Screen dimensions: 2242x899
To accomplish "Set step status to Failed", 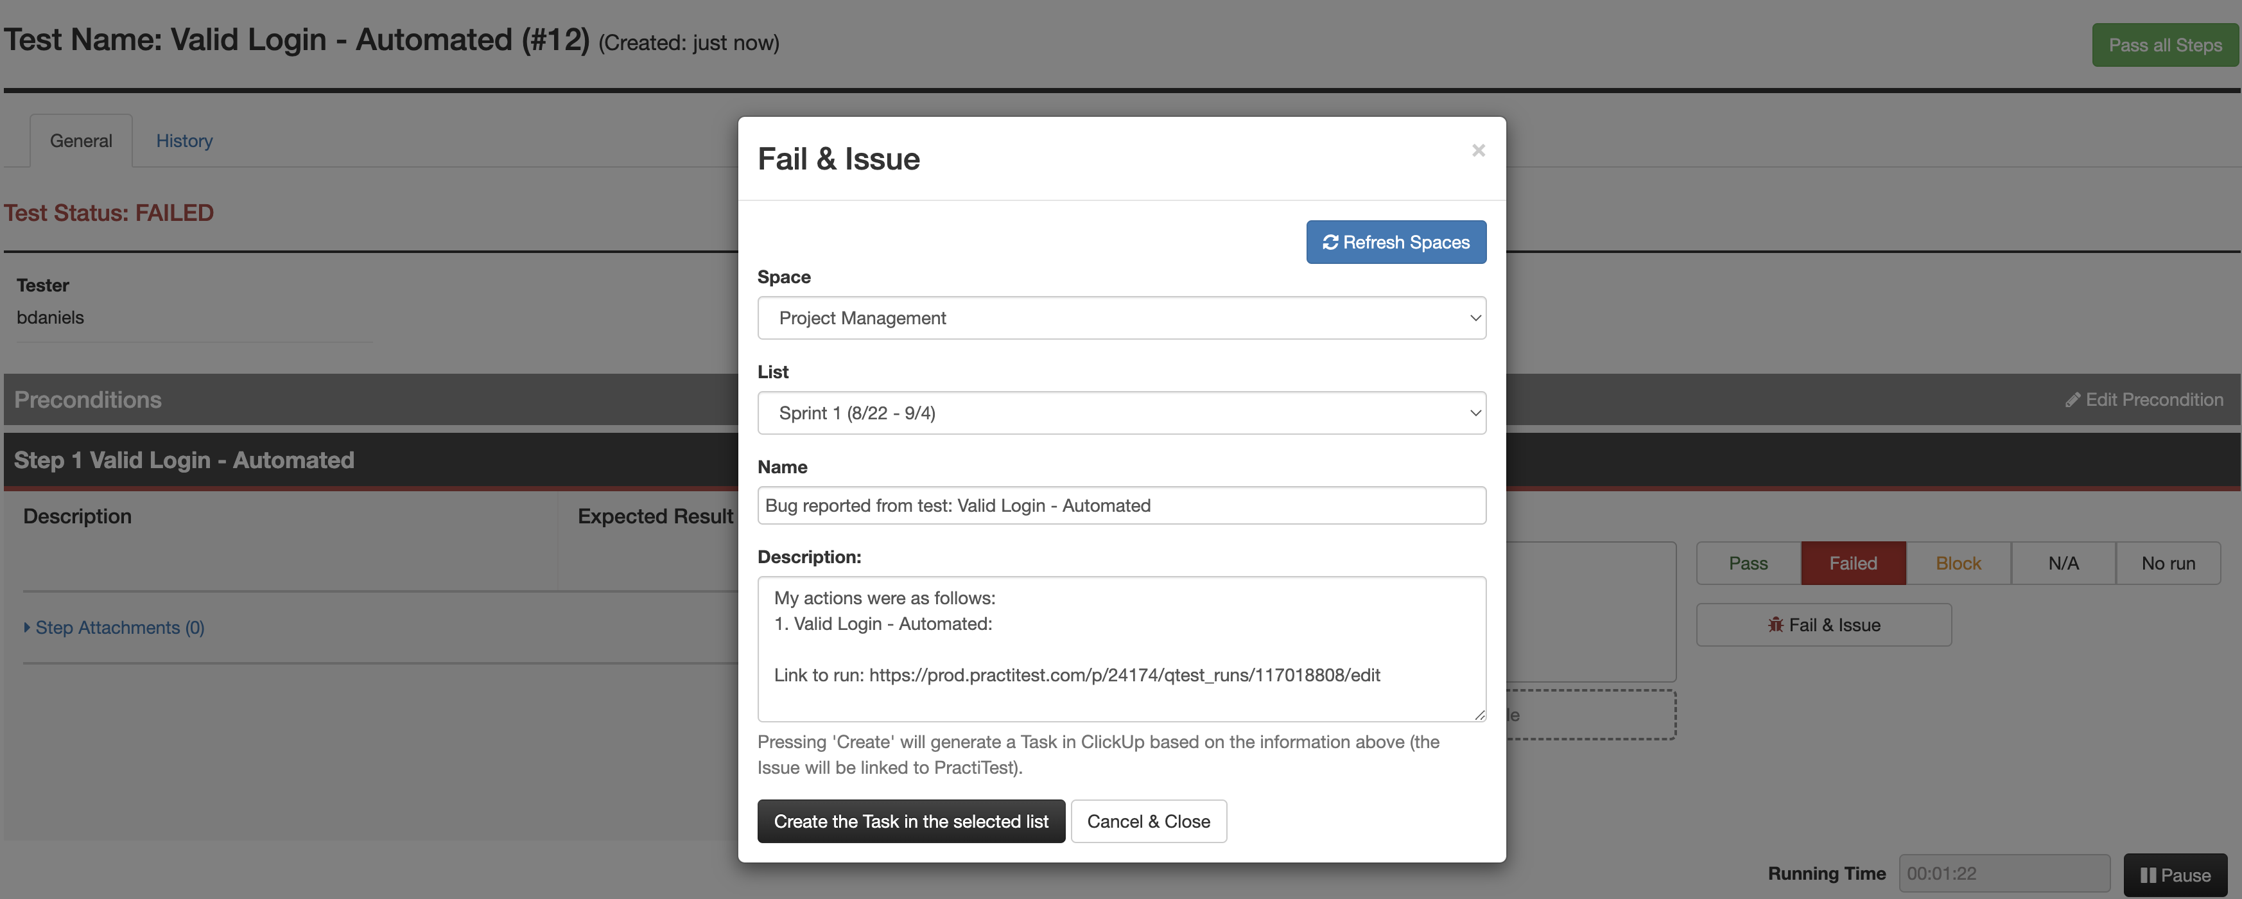I will pyautogui.click(x=1853, y=563).
